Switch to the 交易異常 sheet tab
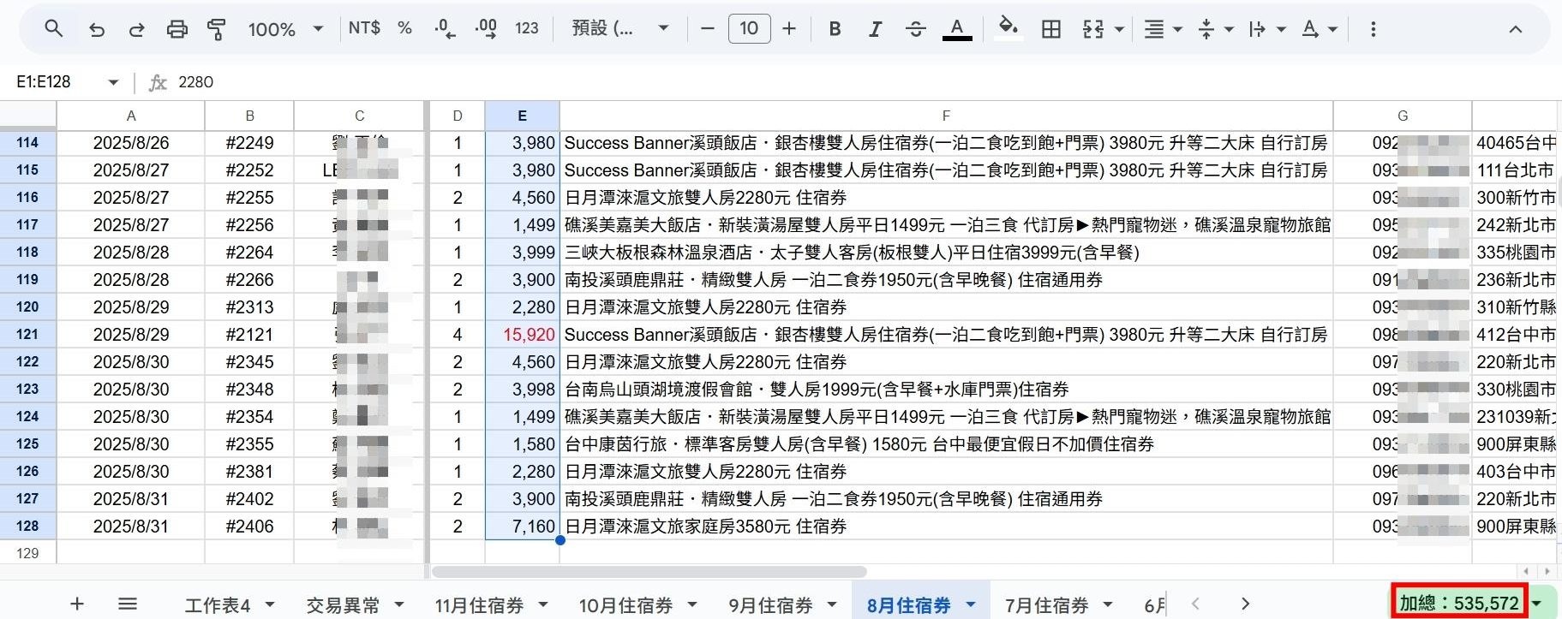Viewport: 1562px width, 619px height. (x=343, y=605)
